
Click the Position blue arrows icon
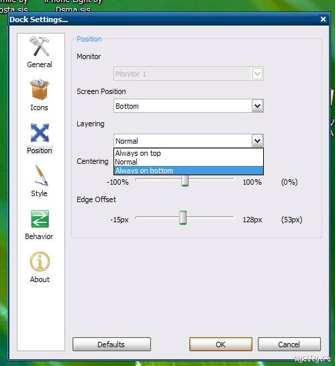click(x=40, y=132)
